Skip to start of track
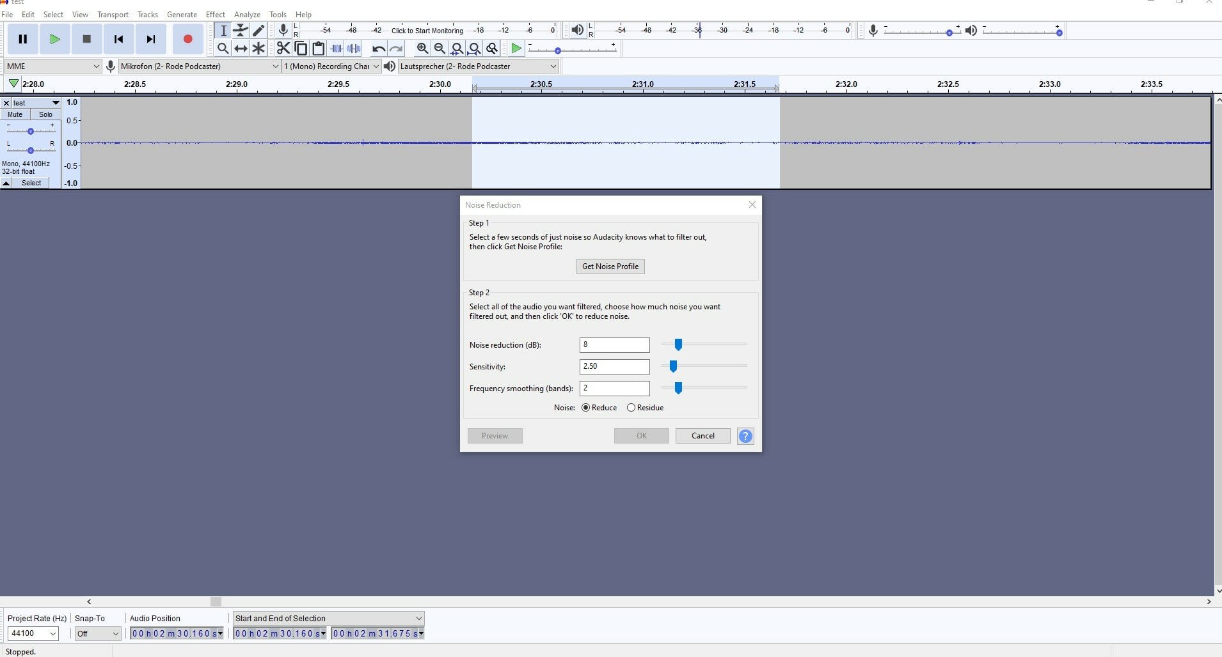 [118, 39]
